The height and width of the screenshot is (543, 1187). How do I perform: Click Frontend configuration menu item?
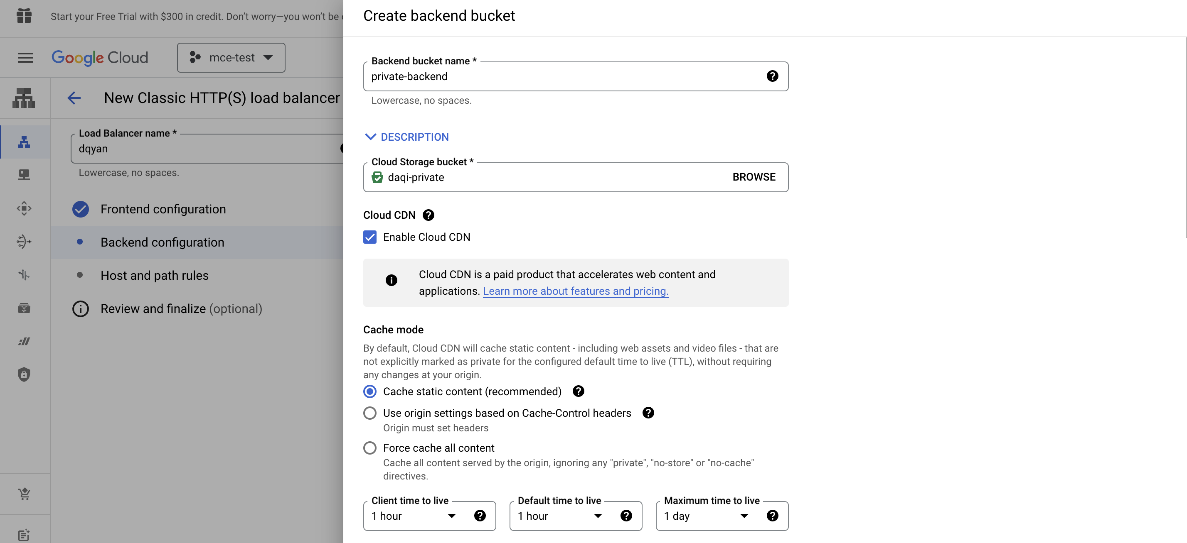(x=163, y=209)
